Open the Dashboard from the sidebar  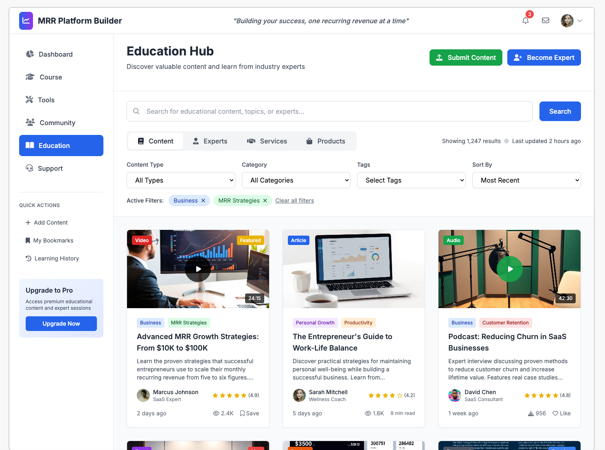point(55,54)
